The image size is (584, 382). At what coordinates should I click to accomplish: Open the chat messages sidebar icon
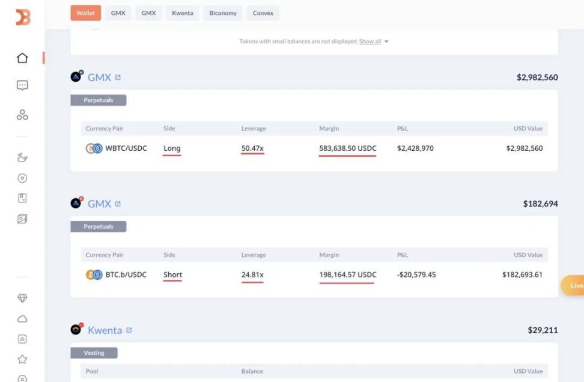(22, 86)
